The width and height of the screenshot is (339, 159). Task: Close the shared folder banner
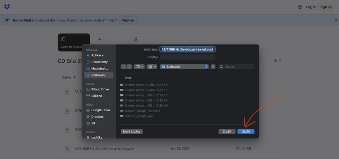(x=336, y=20)
